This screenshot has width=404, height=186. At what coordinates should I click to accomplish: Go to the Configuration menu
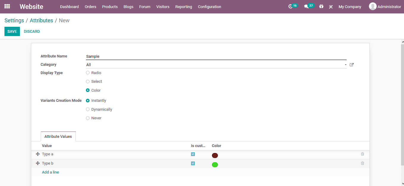209,6
